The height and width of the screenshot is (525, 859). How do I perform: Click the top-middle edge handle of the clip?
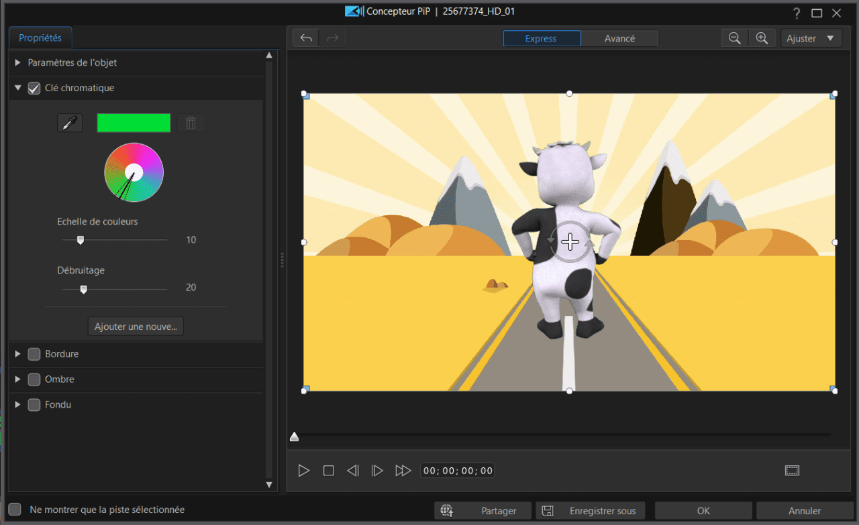[x=570, y=94]
